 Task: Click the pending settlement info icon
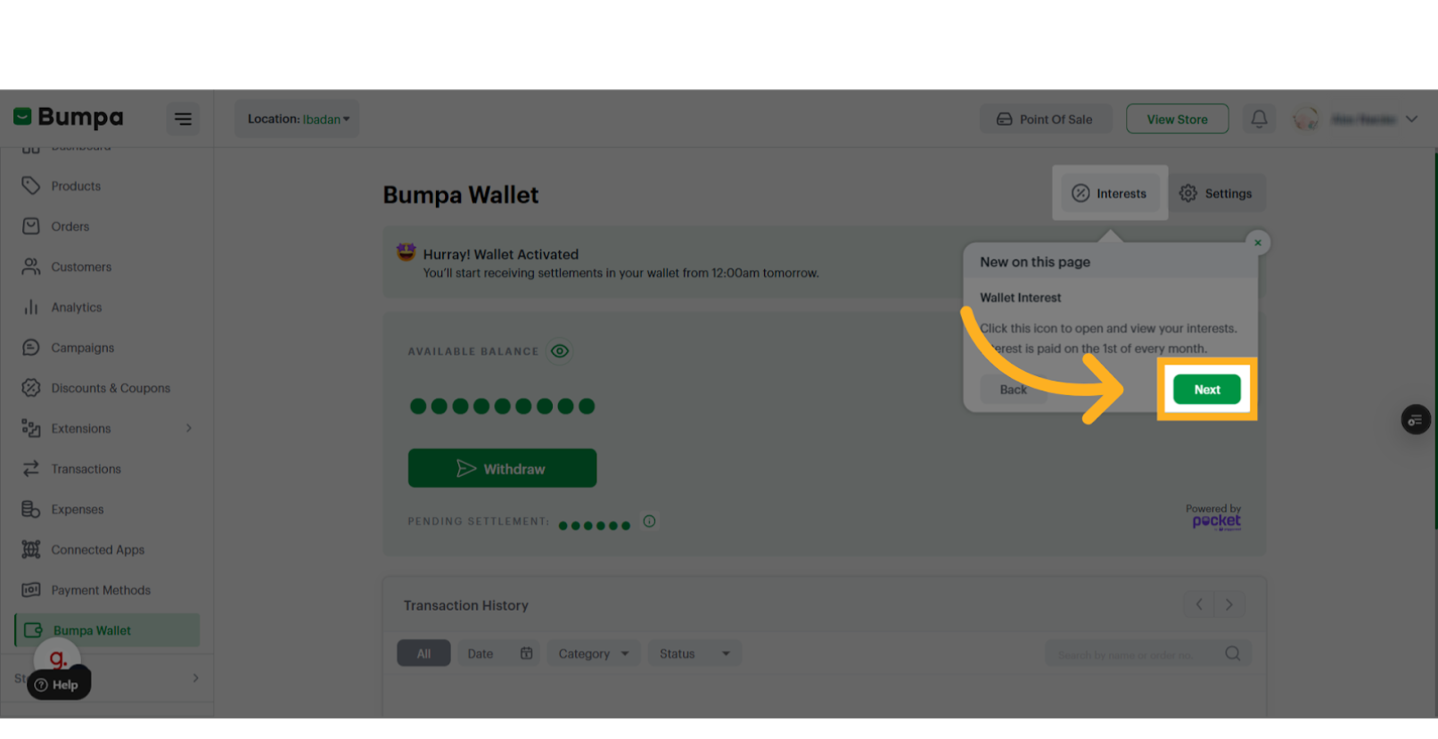click(x=649, y=521)
